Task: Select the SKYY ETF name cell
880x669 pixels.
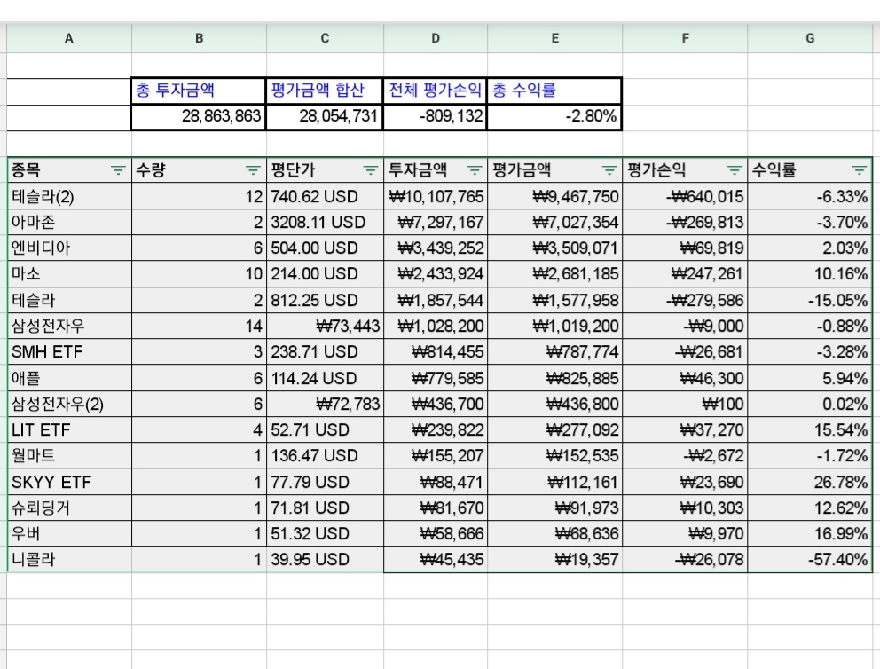Action: (x=69, y=482)
